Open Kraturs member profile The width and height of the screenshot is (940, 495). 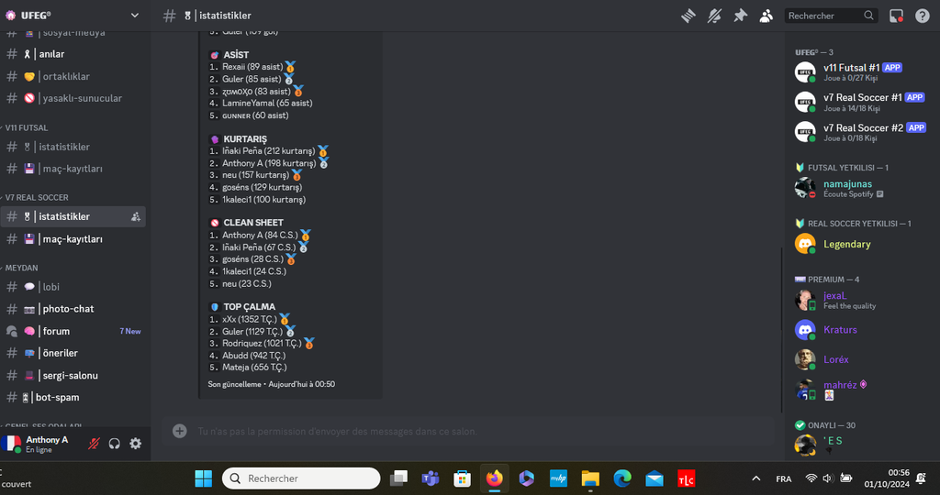861,330
